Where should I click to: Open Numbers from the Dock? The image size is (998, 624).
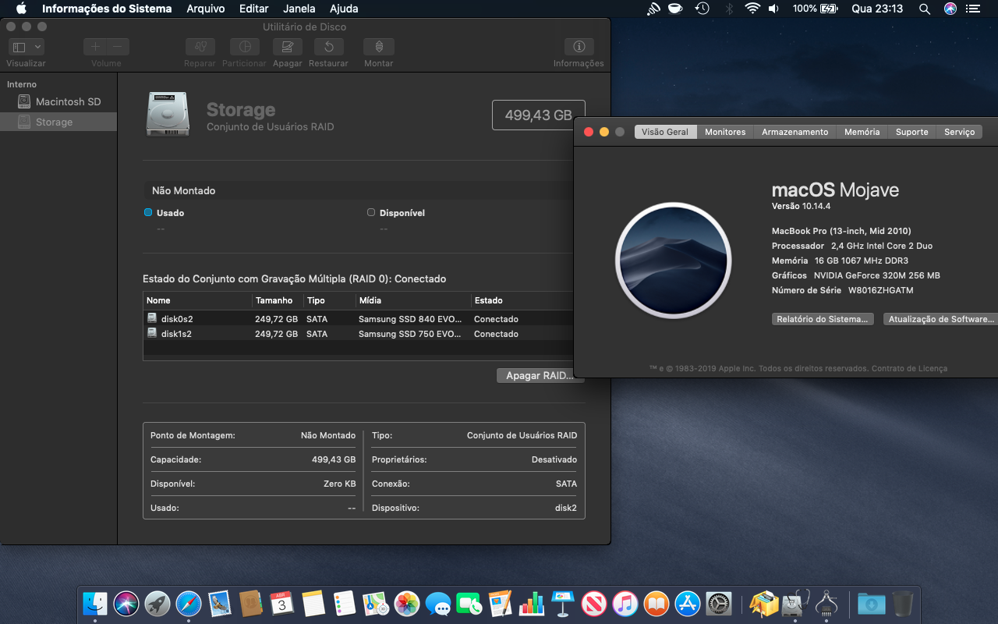tap(532, 603)
